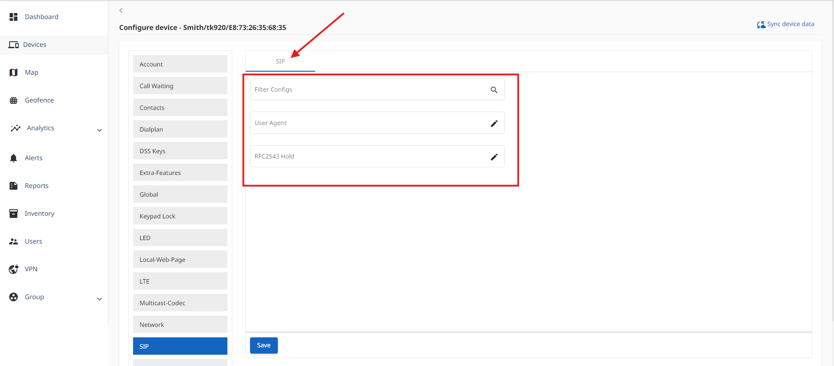Select the Dialplan category
Image resolution: width=834 pixels, height=366 pixels.
[180, 129]
